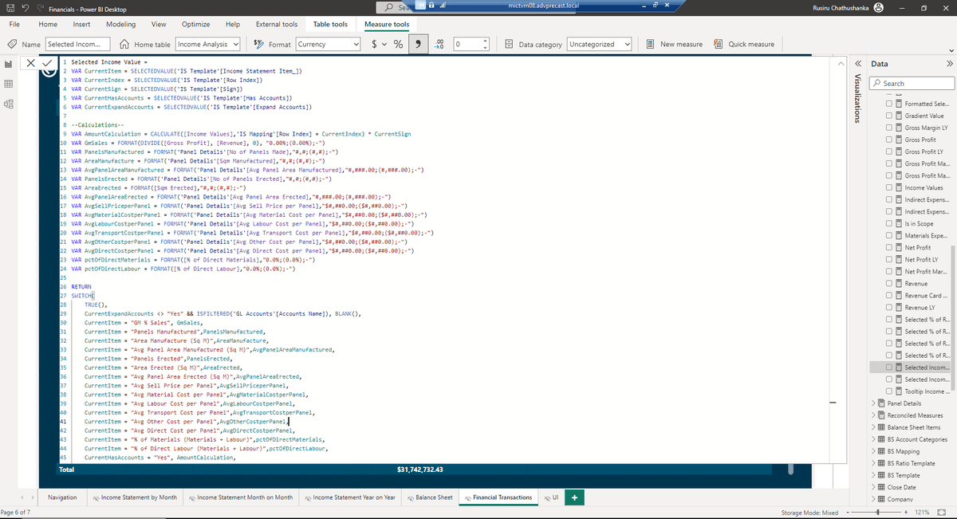Image resolution: width=957 pixels, height=519 pixels.
Task: Click the zoom slider in status bar
Action: 878,512
